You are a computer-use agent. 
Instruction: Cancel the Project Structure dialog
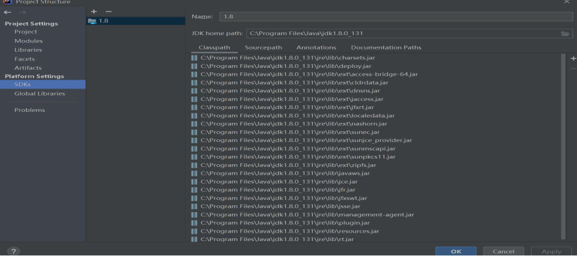(503, 251)
